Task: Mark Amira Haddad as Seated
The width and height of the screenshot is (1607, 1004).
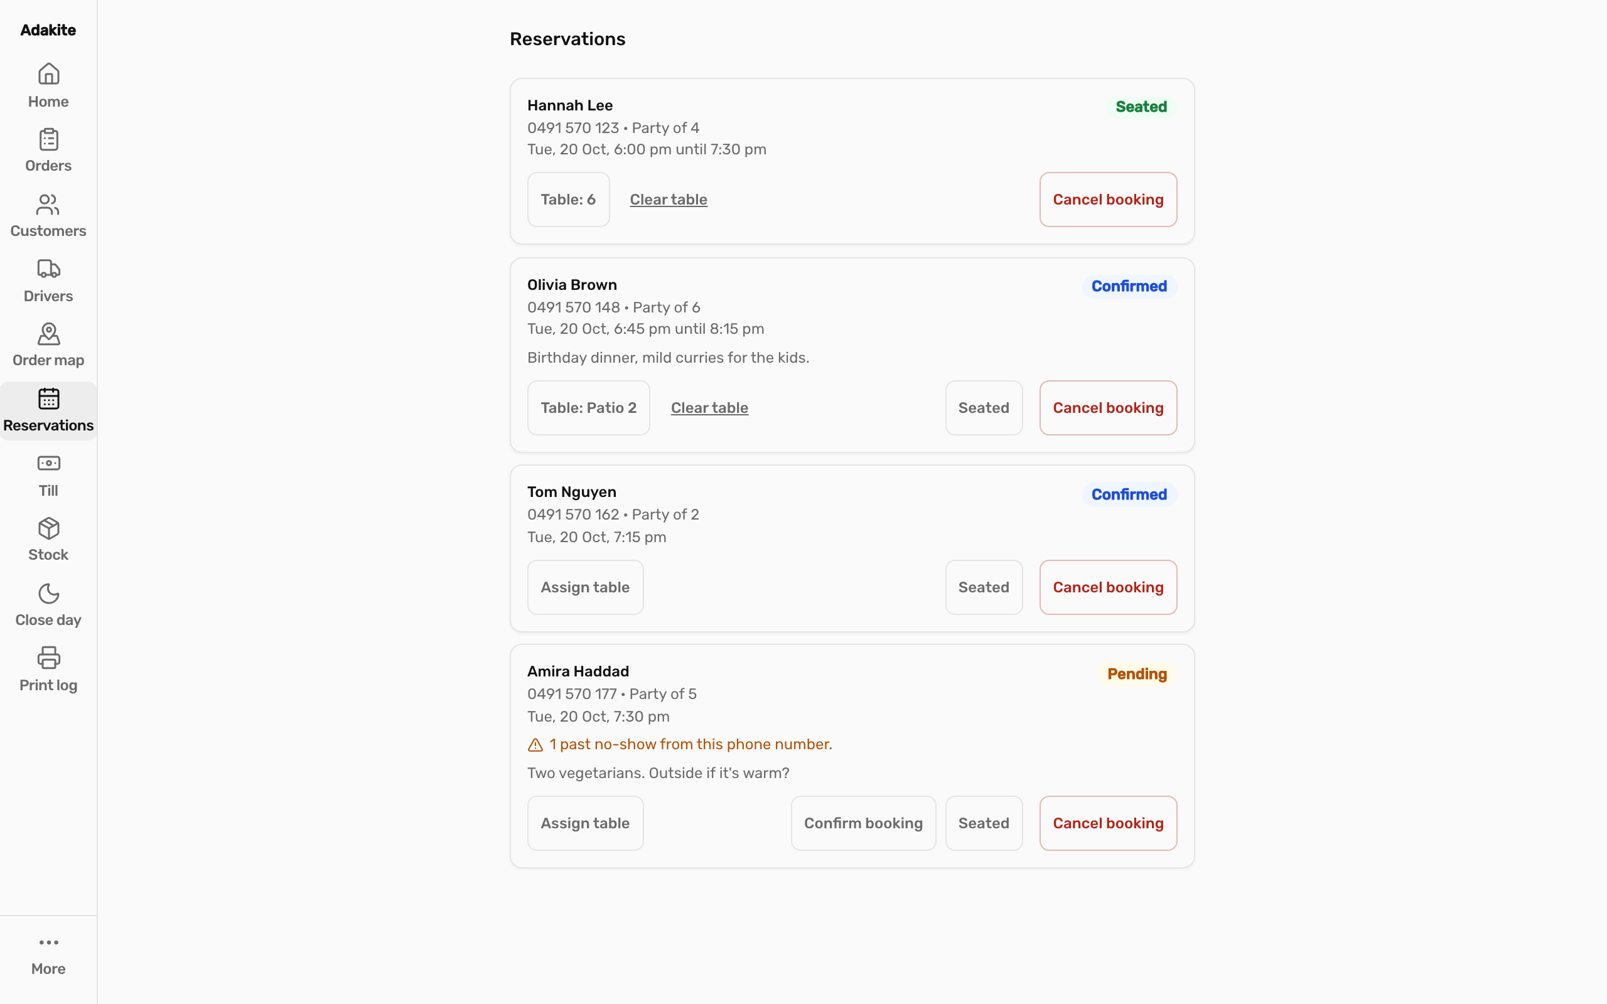Action: tap(984, 823)
